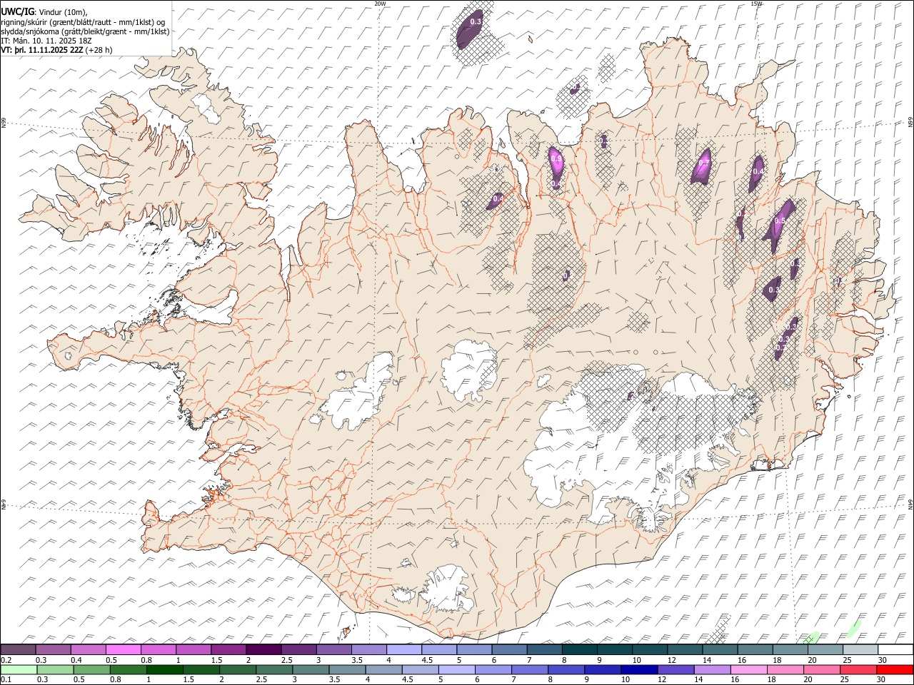This screenshot has width=914, height=685.
Task: Select the dark teal 8 swatch in the upper legend row
Action: click(x=579, y=649)
